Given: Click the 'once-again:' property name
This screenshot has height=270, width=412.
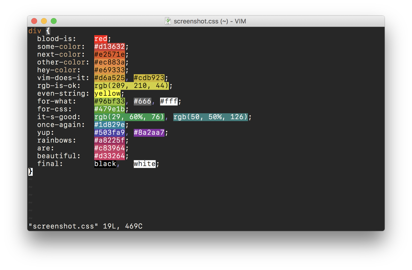Looking at the screenshot, I should [x=61, y=125].
